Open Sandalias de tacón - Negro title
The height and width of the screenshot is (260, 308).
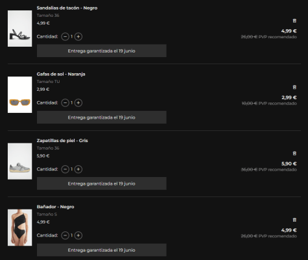pos(67,8)
